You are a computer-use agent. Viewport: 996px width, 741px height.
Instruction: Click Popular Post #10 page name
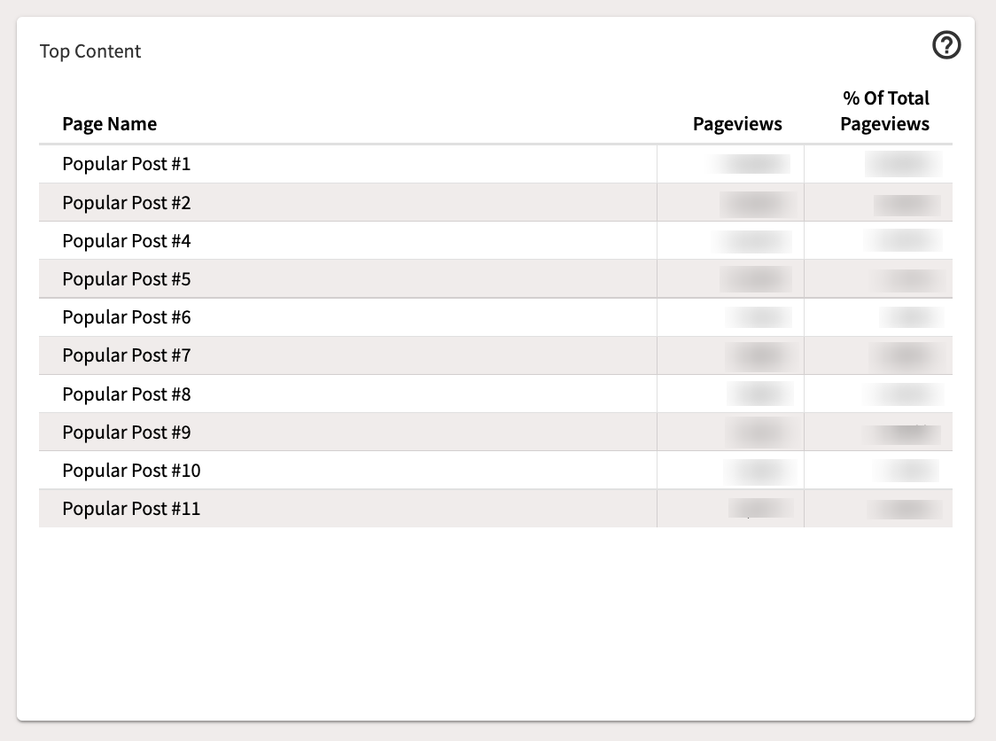click(131, 471)
